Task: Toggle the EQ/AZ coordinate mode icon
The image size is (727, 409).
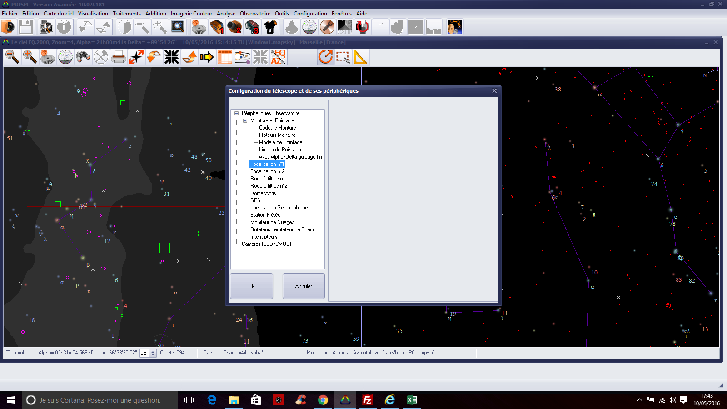Action: (x=278, y=57)
